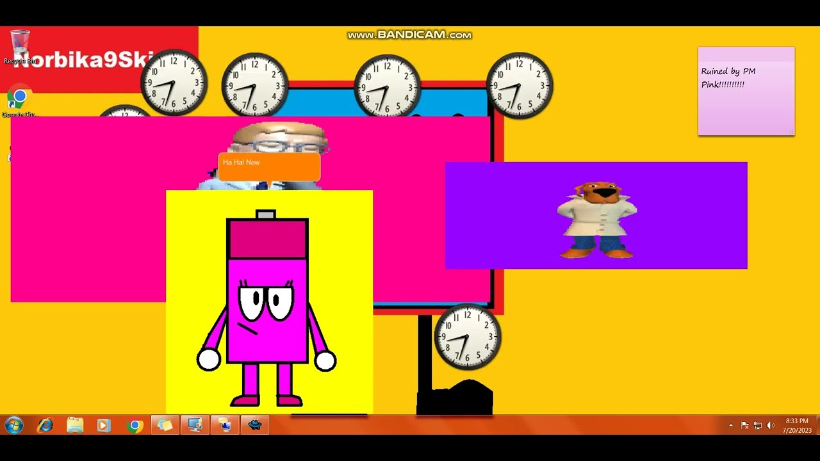
Task: Open Windows Explorer folder on taskbar
Action: [x=75, y=425]
